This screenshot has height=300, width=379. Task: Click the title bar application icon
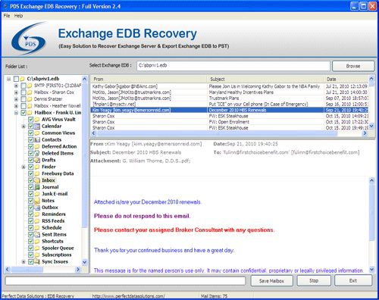(5, 6)
